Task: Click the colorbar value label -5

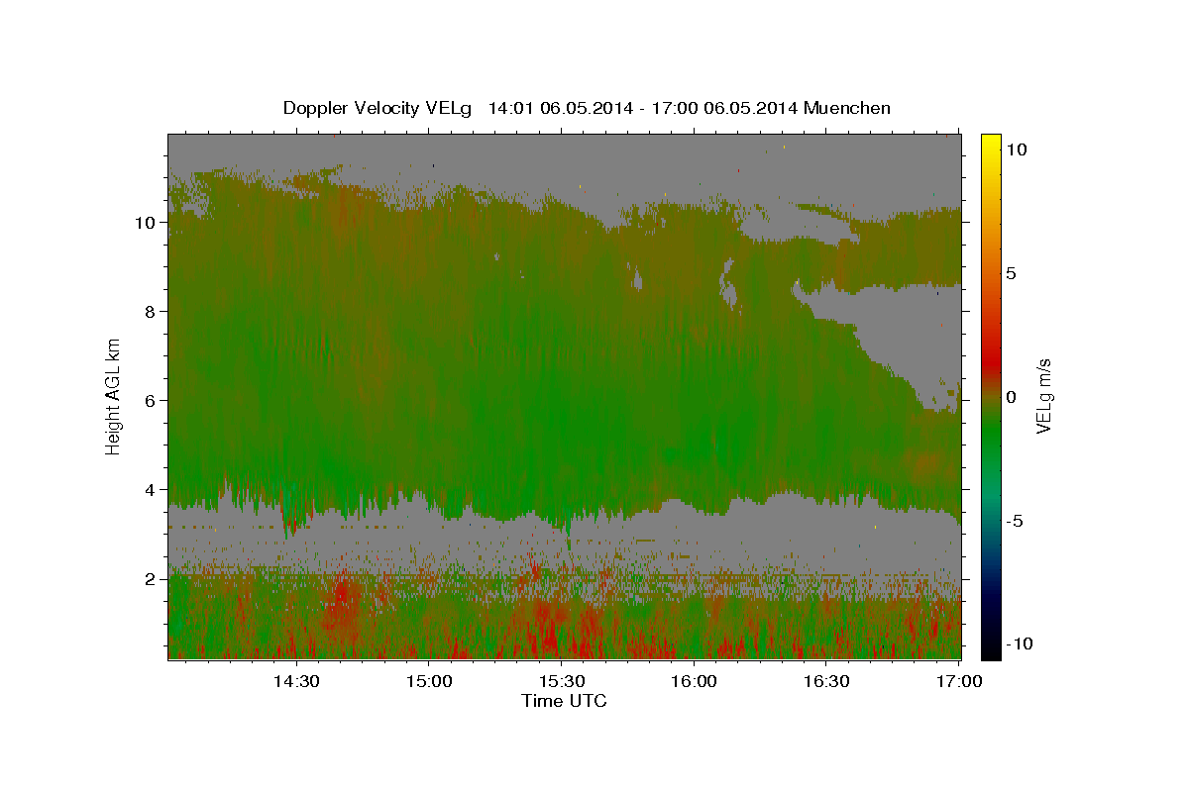Action: [1016, 521]
